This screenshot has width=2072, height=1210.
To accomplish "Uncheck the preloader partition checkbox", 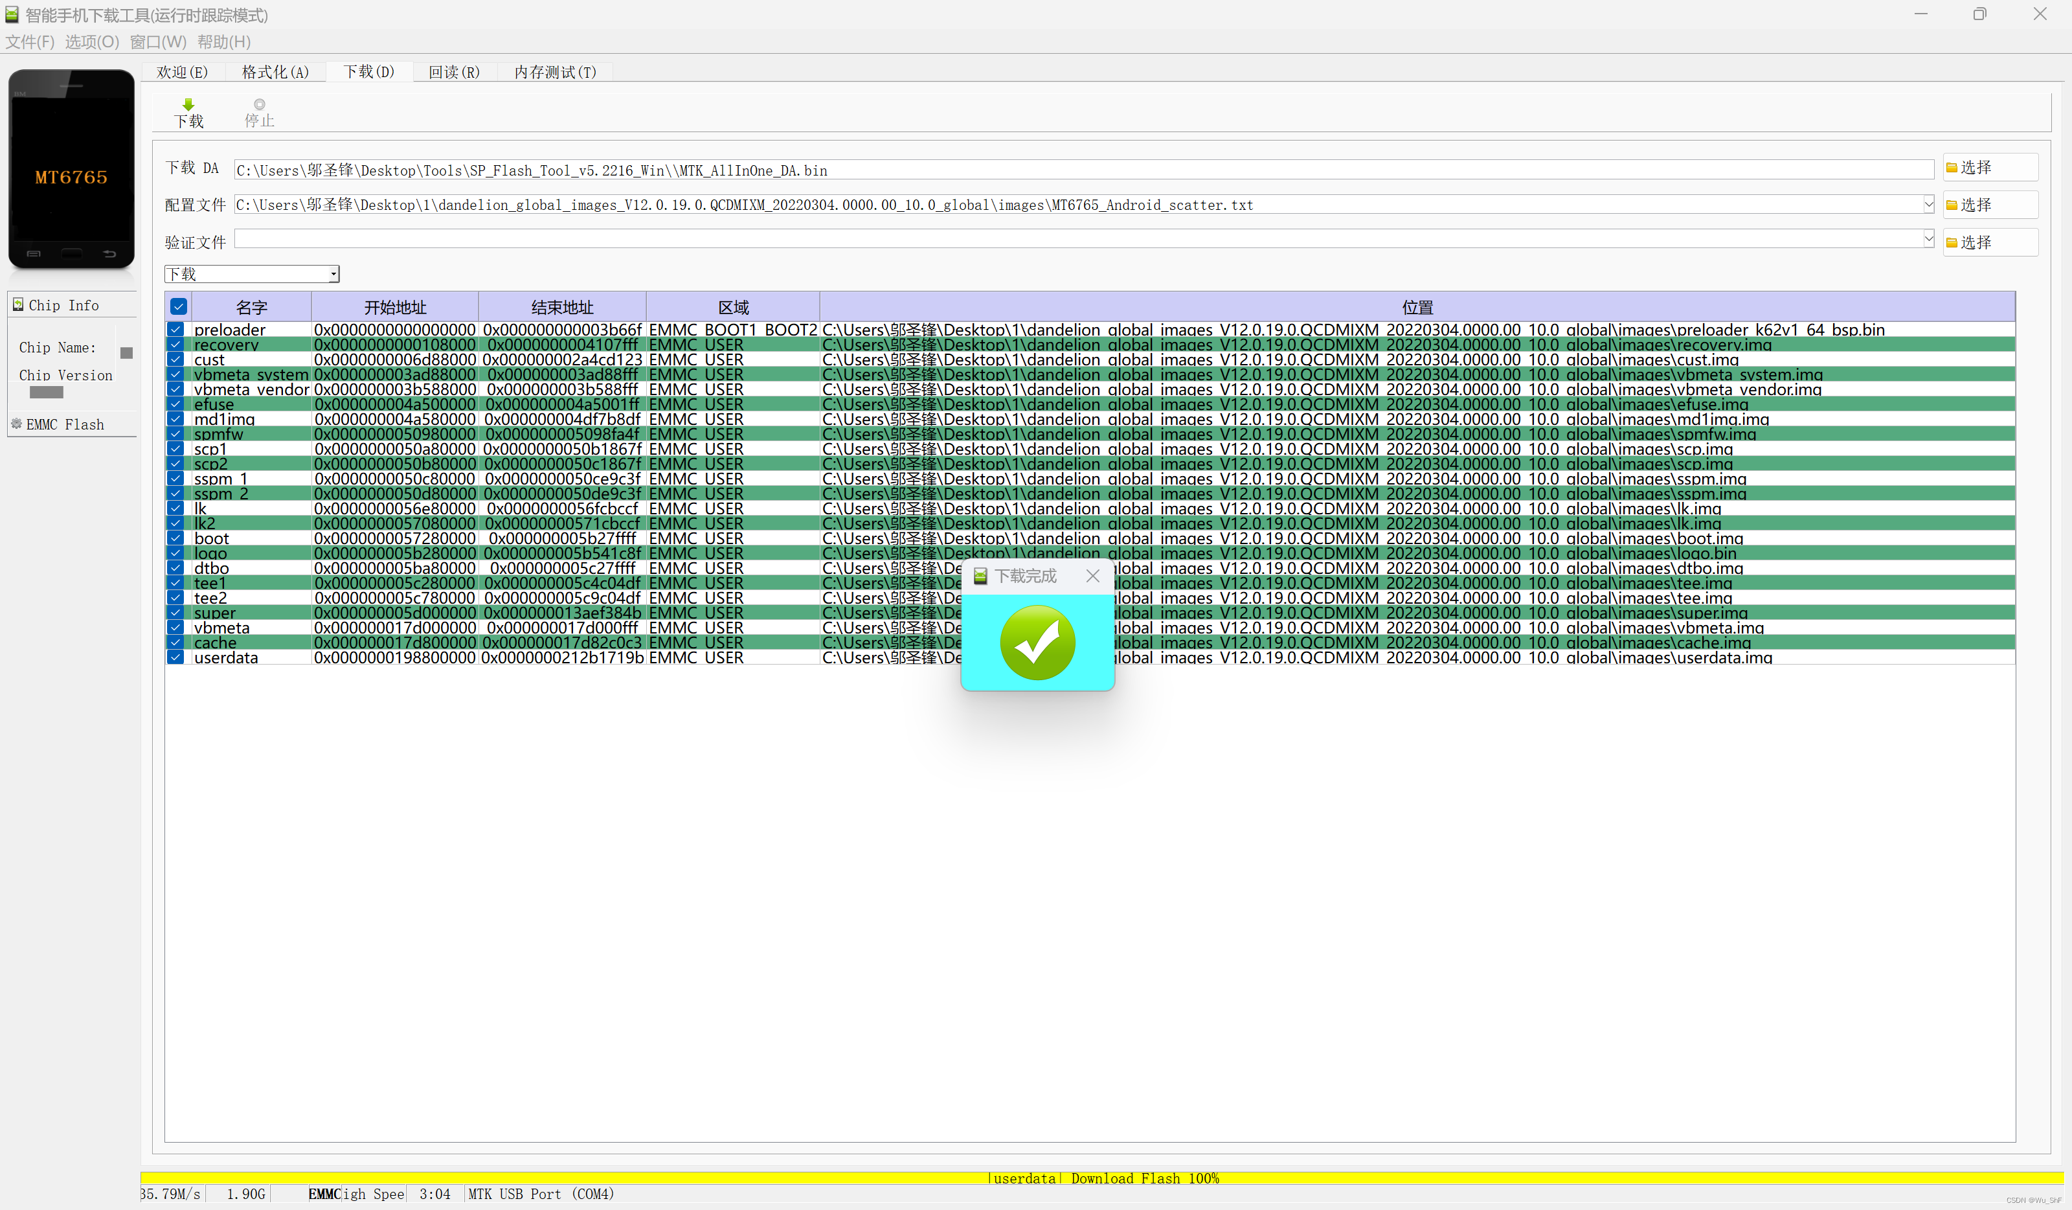I will pyautogui.click(x=175, y=329).
